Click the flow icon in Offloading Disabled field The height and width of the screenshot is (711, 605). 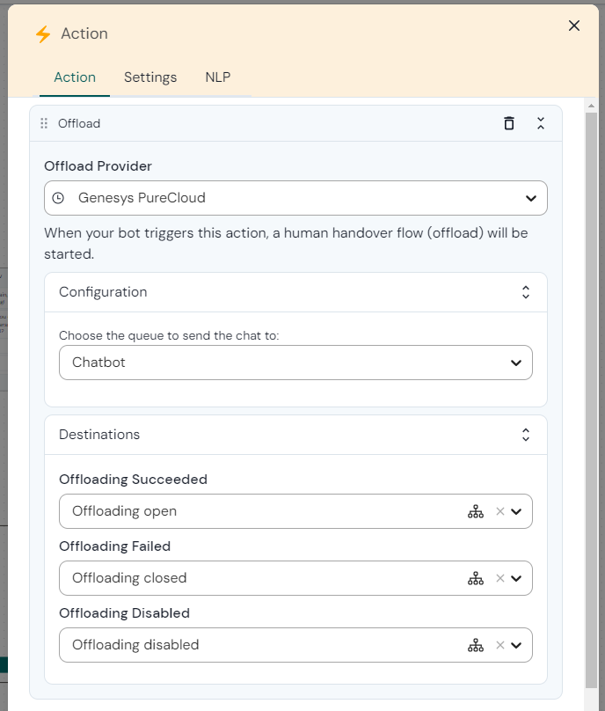(476, 645)
